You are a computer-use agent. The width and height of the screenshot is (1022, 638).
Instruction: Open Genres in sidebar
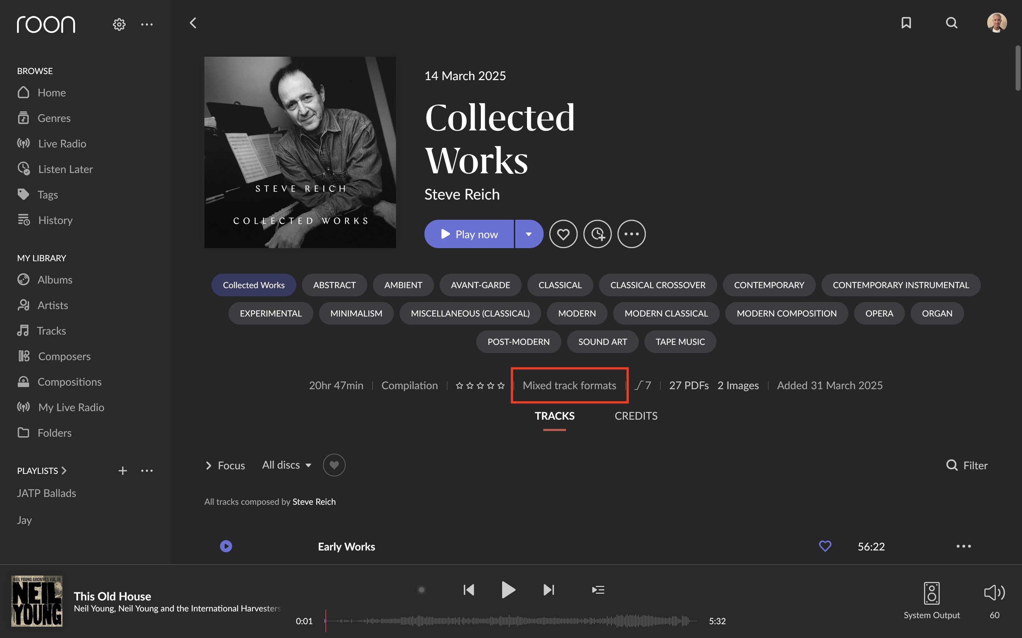(44, 118)
